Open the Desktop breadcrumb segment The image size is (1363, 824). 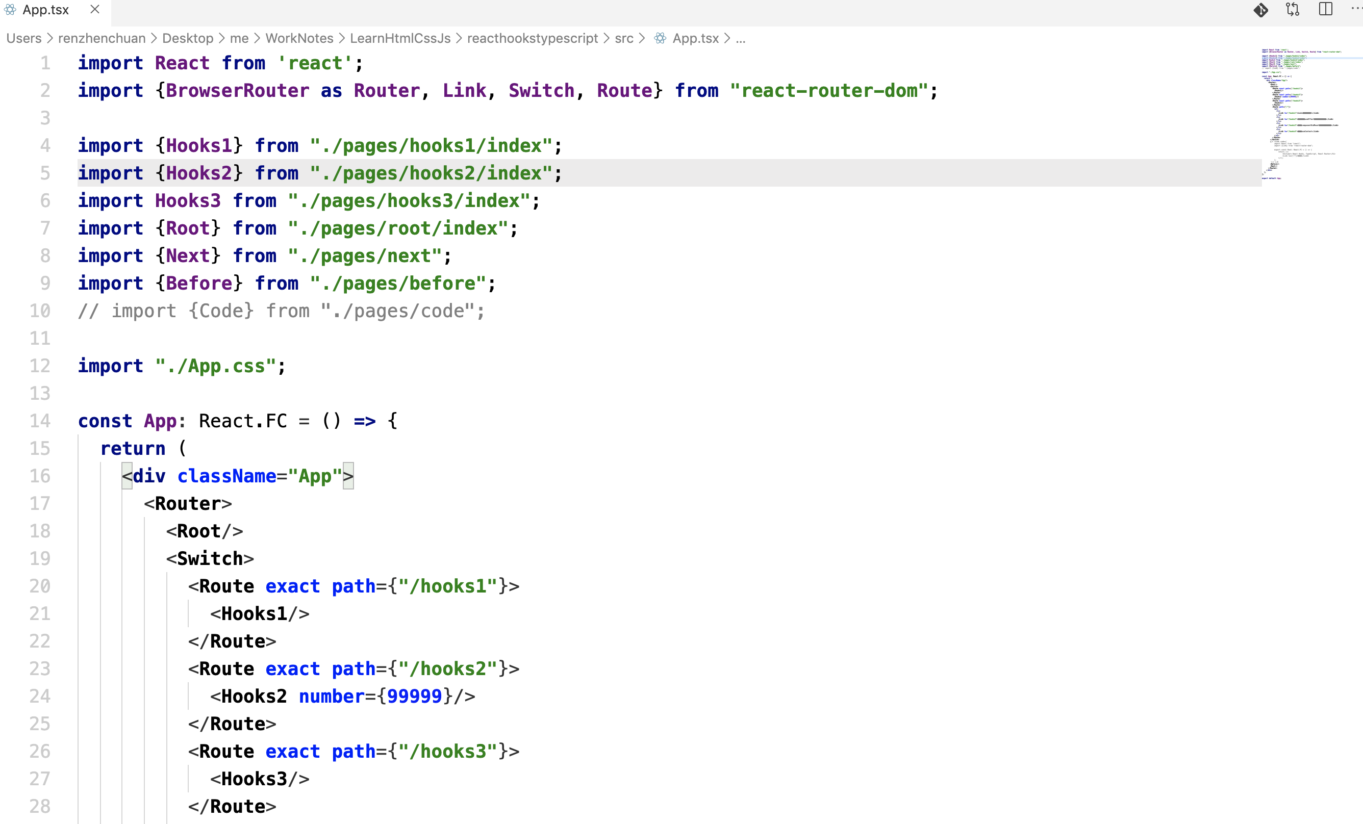[x=188, y=38]
